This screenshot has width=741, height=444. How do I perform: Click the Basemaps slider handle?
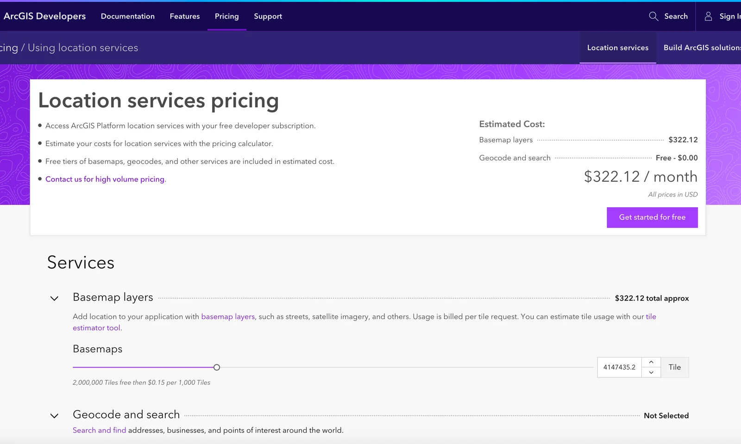tap(217, 367)
